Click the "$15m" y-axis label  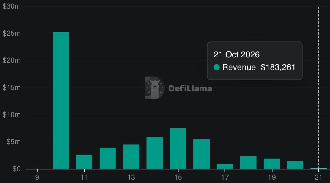click(x=12, y=88)
